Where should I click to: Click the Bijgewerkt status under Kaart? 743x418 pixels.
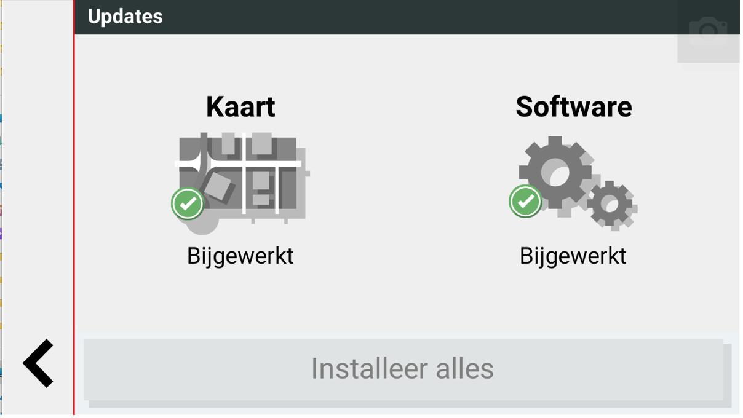tap(240, 256)
